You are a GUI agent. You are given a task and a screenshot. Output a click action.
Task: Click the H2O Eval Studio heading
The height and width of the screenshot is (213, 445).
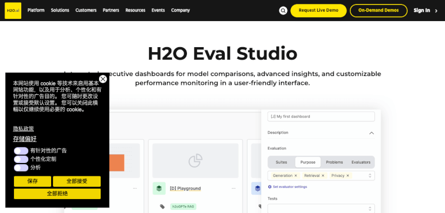(x=222, y=53)
